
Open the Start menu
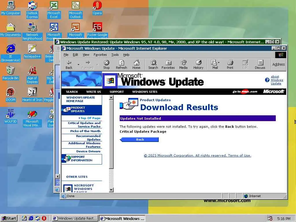[9, 219]
